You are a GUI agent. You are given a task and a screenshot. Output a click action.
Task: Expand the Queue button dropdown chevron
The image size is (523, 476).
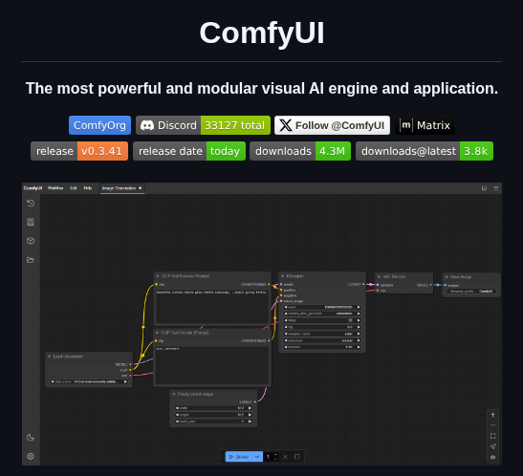click(257, 457)
